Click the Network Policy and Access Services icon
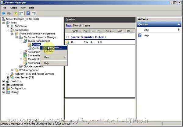 coord(12,74)
